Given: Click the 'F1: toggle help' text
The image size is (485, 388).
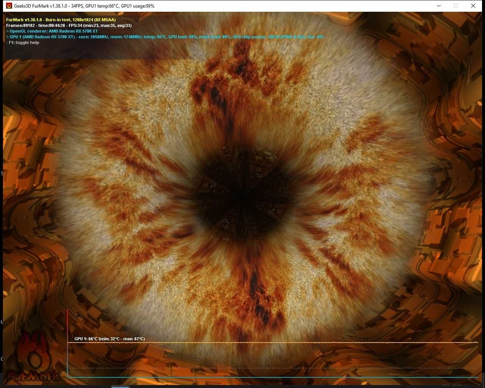Looking at the screenshot, I should tap(23, 42).
